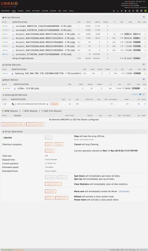Open the log icon for the sdf device
This screenshot has width=148, height=251.
139,104
